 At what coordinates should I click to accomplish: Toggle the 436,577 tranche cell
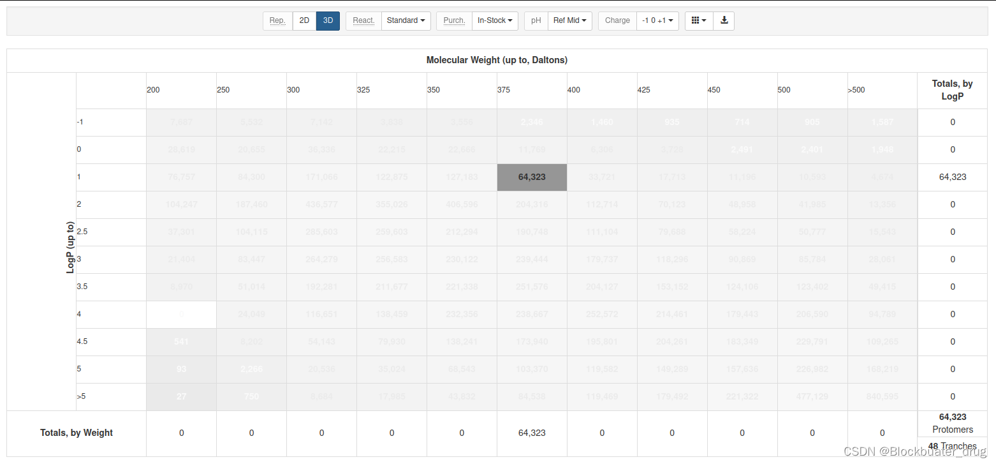321,204
